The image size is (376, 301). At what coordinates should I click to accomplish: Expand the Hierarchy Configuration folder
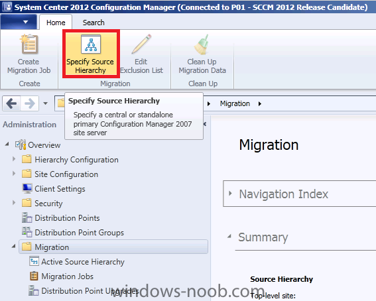[x=14, y=159]
